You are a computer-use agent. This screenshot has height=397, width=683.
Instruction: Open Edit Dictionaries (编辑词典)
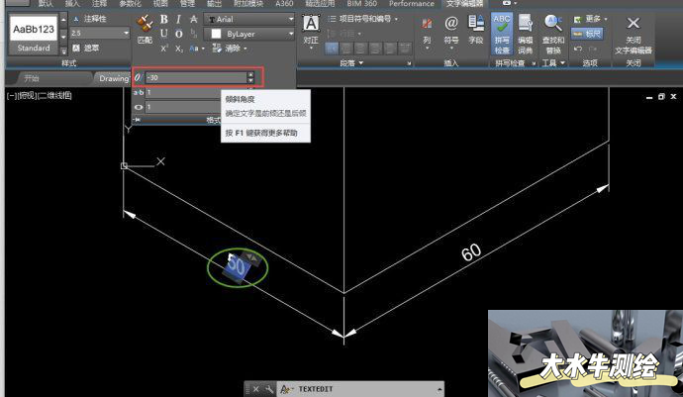pos(527,30)
